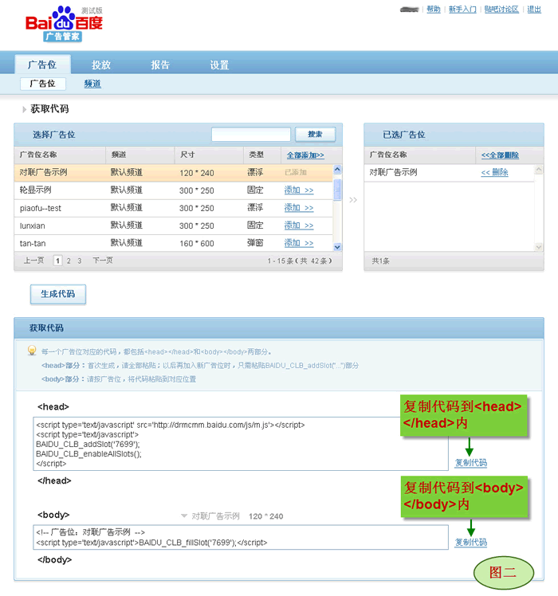The image size is (558, 596).
Task: Click the 共1条 count text
Action: tap(380, 261)
